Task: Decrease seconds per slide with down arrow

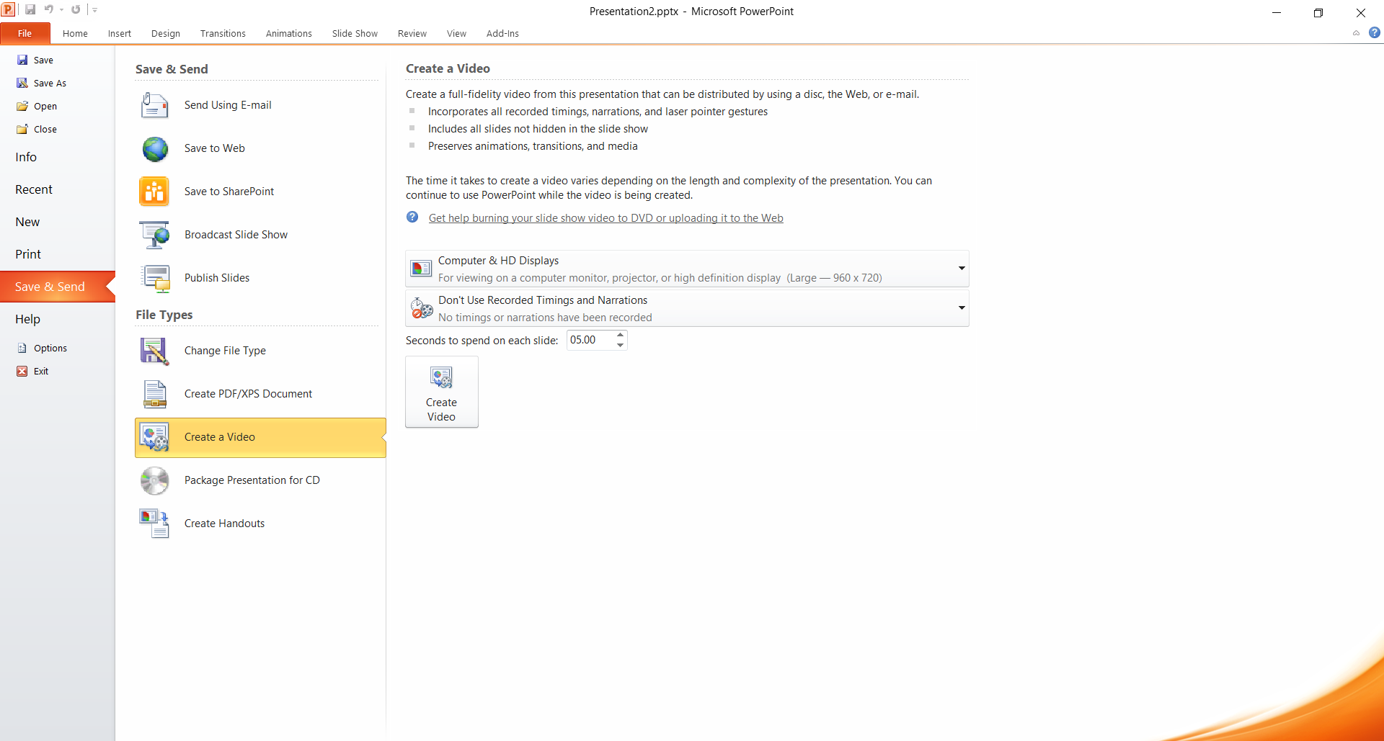Action: click(x=620, y=345)
